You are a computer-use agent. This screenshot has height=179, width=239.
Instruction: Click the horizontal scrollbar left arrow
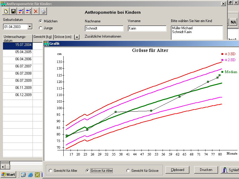(x=3, y=166)
